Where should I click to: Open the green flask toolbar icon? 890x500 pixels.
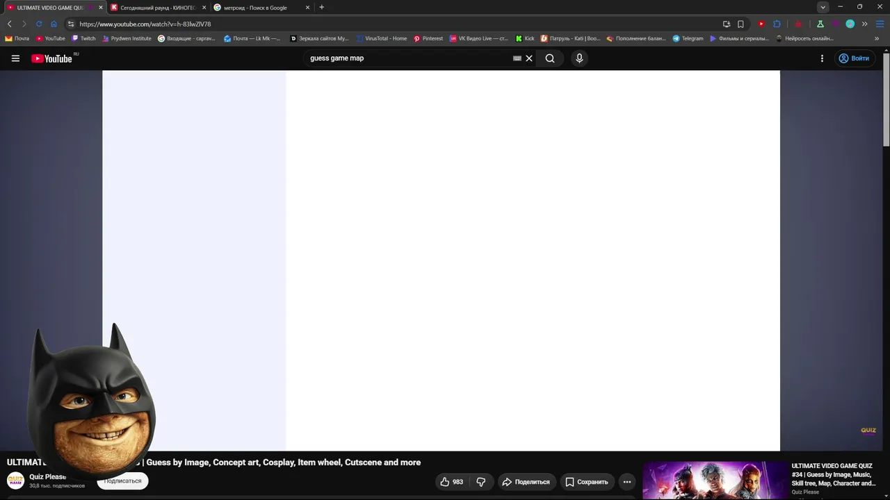click(820, 24)
